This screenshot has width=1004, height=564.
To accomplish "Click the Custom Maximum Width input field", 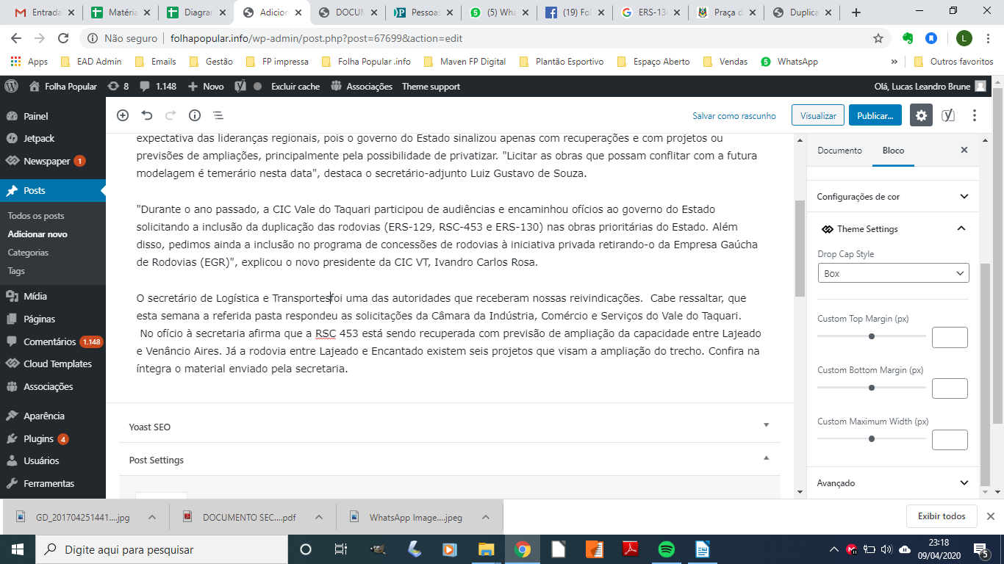I will (950, 440).
